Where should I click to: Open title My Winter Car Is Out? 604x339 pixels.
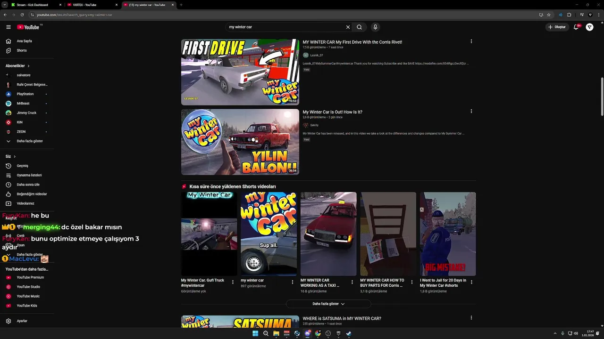coord(333,112)
